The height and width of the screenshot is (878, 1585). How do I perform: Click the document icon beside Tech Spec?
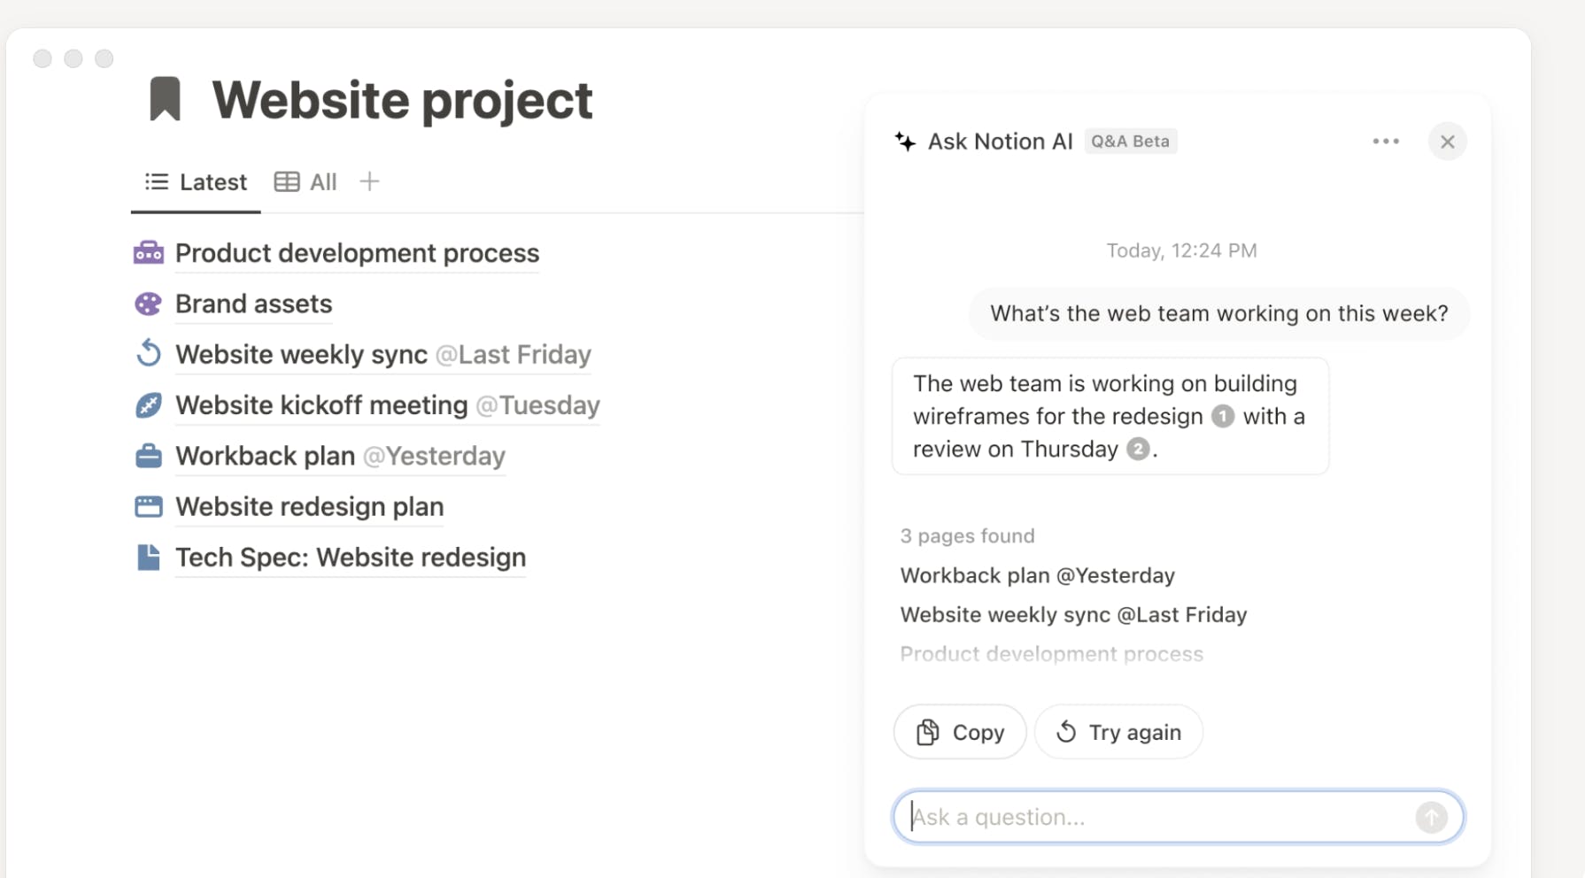(x=148, y=558)
